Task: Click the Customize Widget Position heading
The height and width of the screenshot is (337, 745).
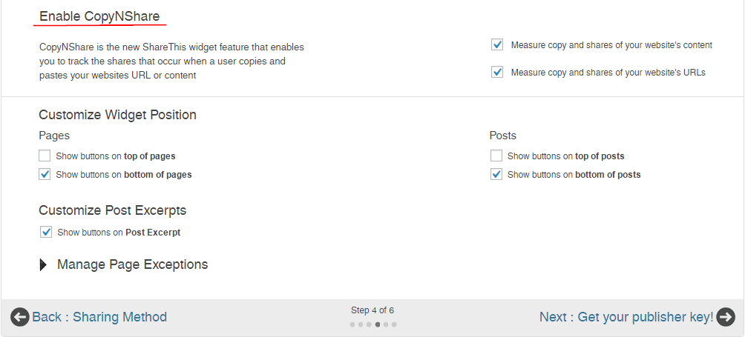Action: (117, 115)
